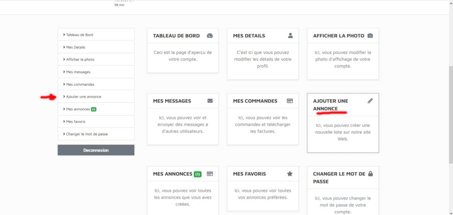The height and width of the screenshot is (215, 453).
Task: Click text "Ceci est la page d'aperçu de votre compte."
Action: pyautogui.click(x=183, y=56)
